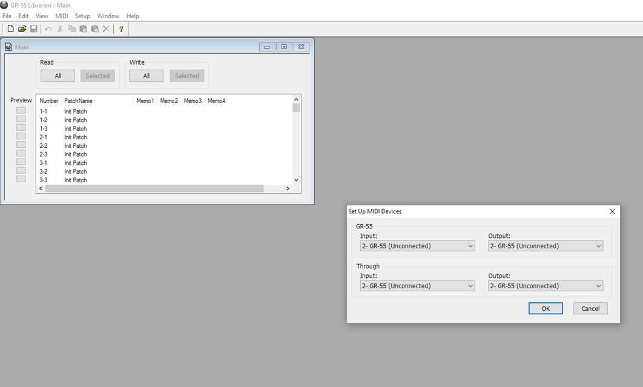This screenshot has width=643, height=387.
Task: Click the Cut scissors icon
Action: pyautogui.click(x=60, y=28)
